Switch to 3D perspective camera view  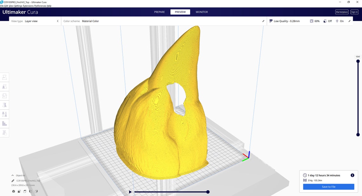[x=14, y=191]
